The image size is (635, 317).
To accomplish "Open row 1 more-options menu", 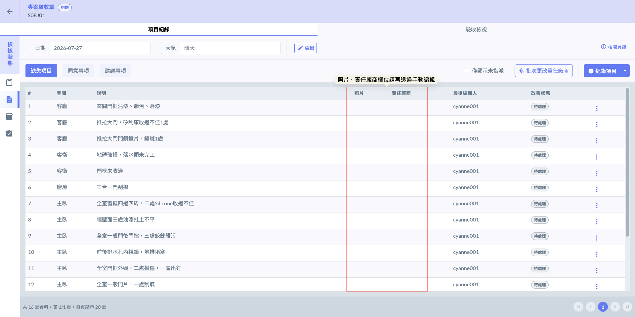I will (x=597, y=108).
